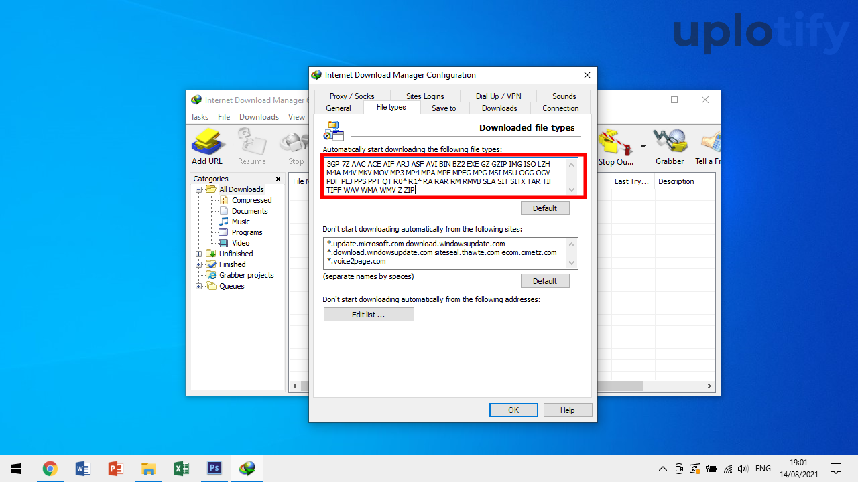Click the Stop Queue toolbar icon
The image size is (858, 482).
[x=615, y=148]
